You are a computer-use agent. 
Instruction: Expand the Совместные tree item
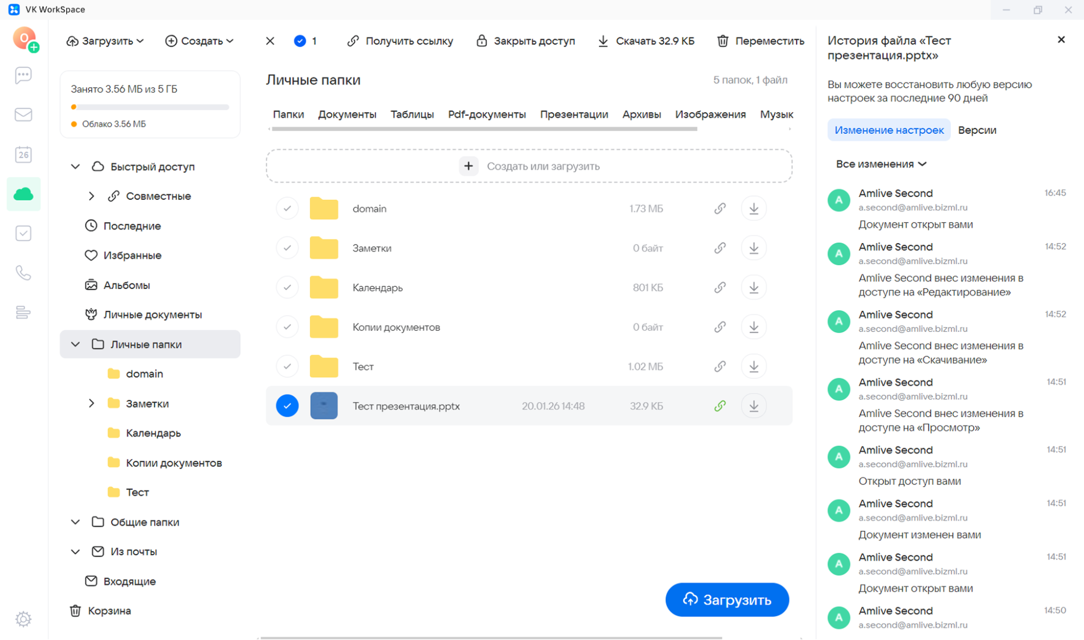coord(92,196)
